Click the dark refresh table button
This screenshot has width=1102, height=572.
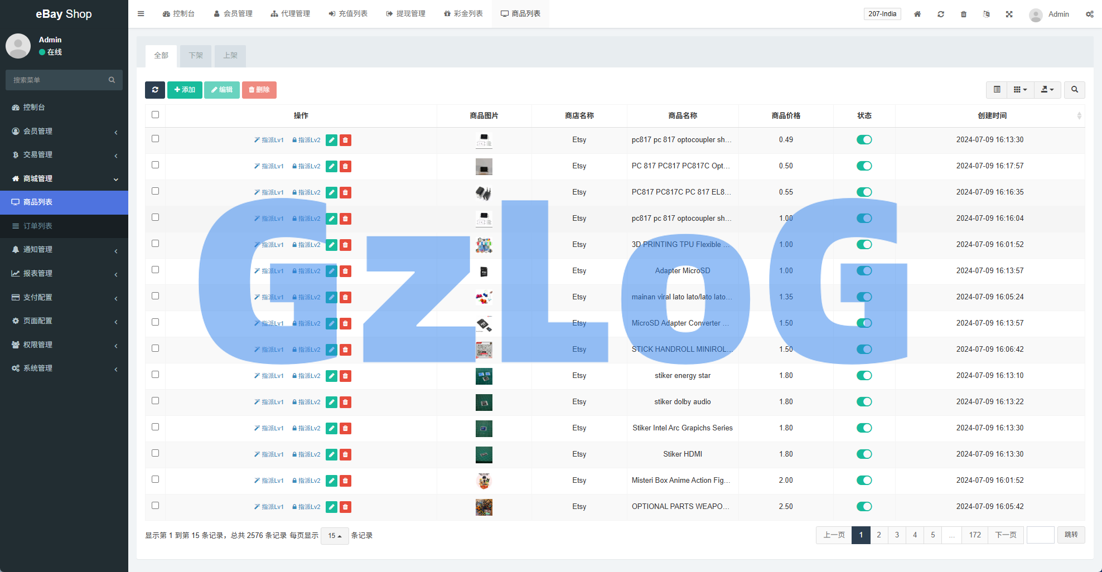point(155,90)
